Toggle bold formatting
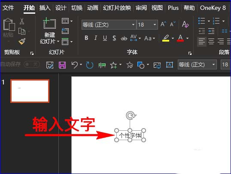Screen dimensions: 231x174 [x=86, y=38]
